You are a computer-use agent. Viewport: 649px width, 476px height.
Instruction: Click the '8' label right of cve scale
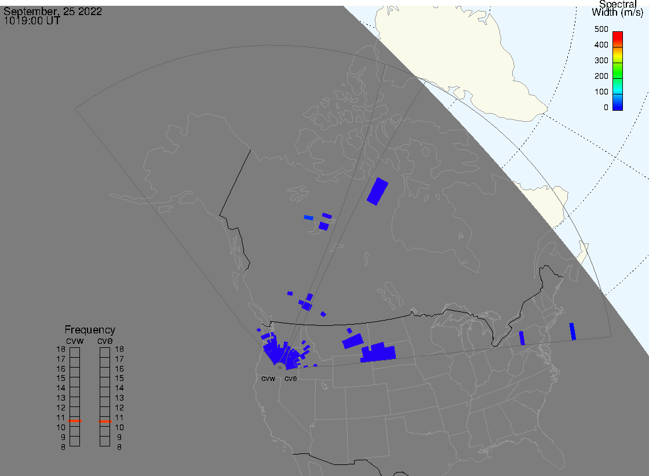(x=119, y=447)
